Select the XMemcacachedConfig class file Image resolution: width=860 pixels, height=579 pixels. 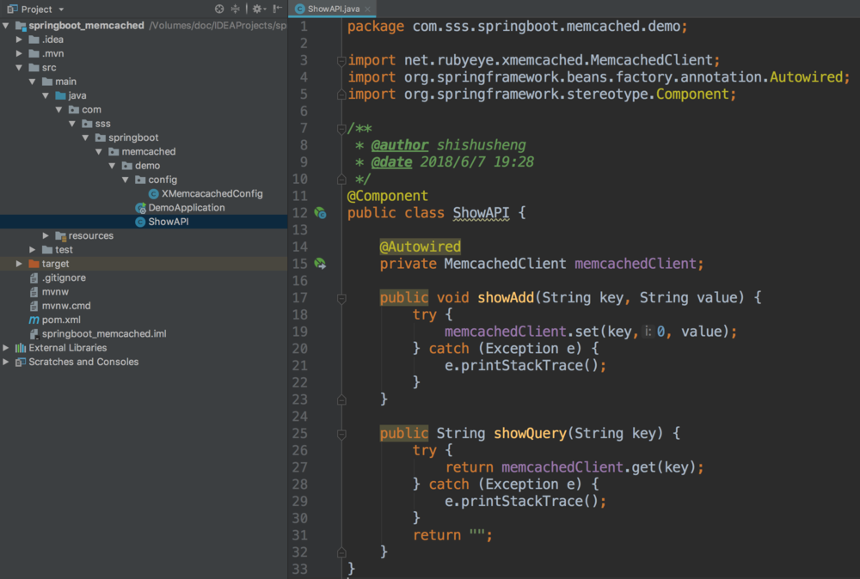click(212, 194)
